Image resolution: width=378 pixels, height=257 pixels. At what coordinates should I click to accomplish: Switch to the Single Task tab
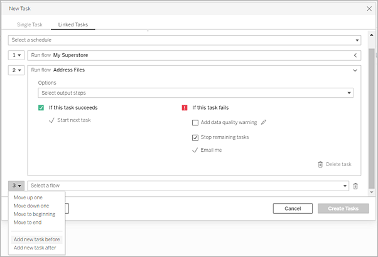[x=30, y=24]
